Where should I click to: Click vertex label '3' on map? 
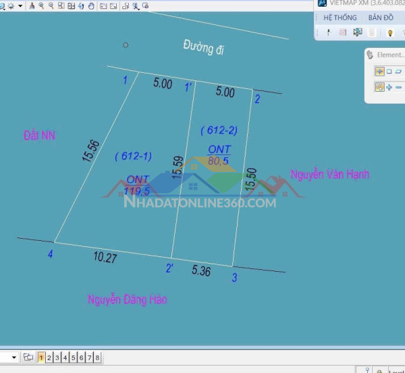tap(234, 277)
